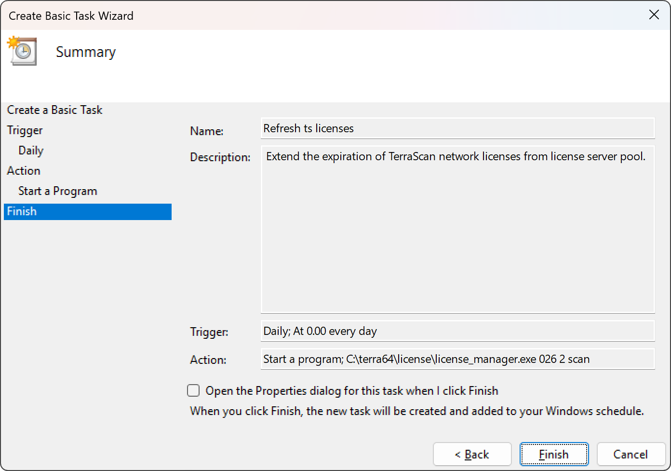Screen dimensions: 671x471
Task: Click the Finish button to create task
Action: pos(554,454)
